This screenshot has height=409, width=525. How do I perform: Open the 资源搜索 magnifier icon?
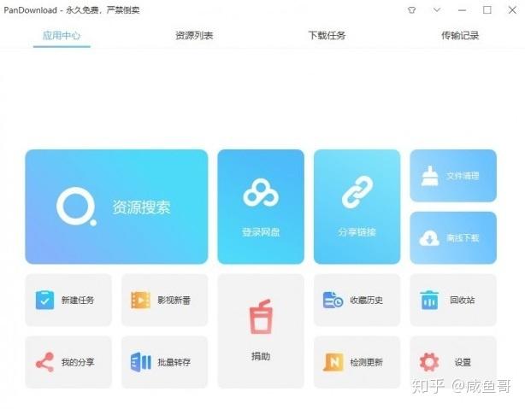[x=76, y=207]
